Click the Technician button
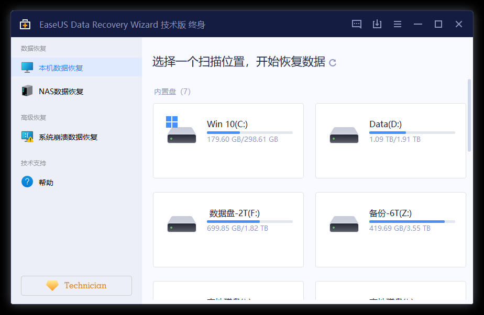This screenshot has height=315, width=484. 76,285
